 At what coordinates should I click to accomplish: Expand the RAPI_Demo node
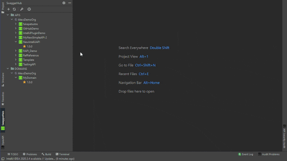point(16,51)
